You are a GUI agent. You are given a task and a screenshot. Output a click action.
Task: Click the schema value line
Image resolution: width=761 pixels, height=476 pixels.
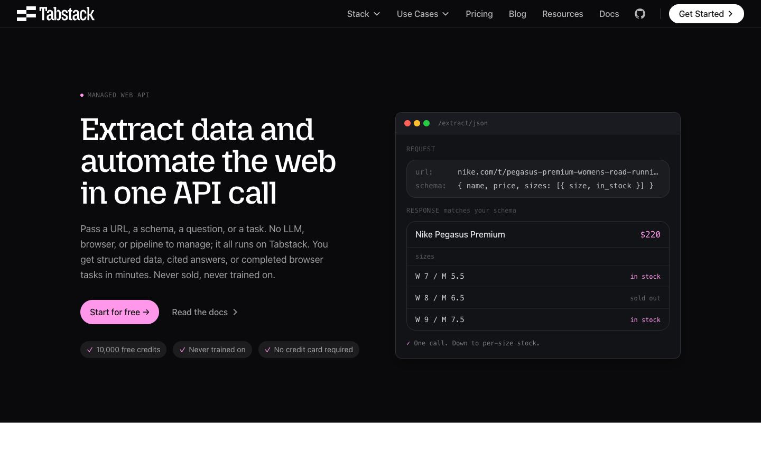(555, 186)
